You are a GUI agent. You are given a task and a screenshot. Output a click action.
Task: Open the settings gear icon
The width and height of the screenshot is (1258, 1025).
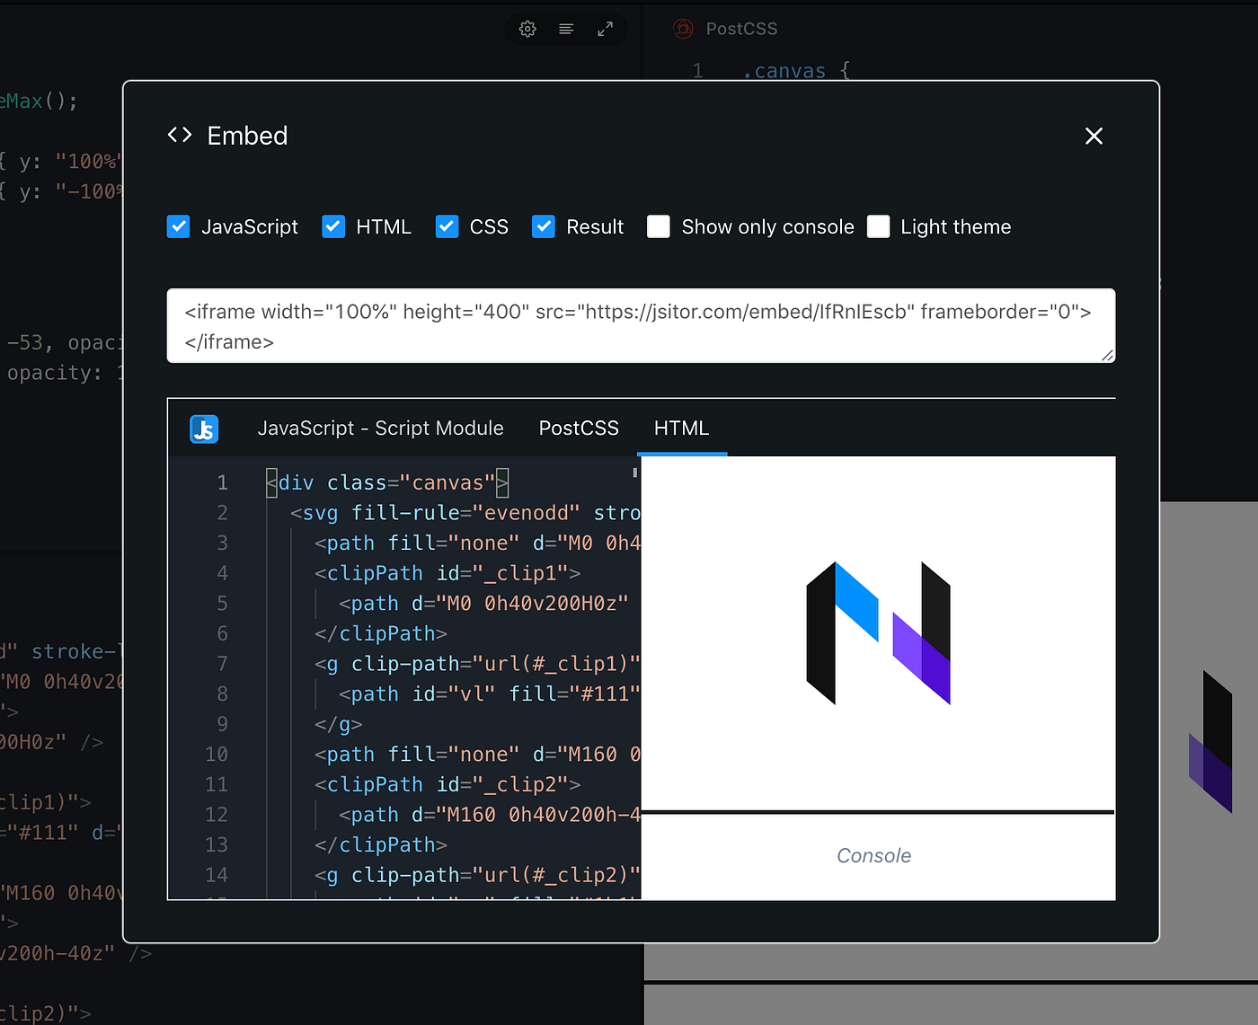527,28
